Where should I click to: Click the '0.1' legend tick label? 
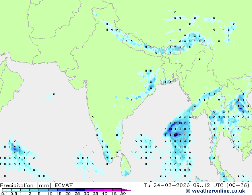(4, 193)
